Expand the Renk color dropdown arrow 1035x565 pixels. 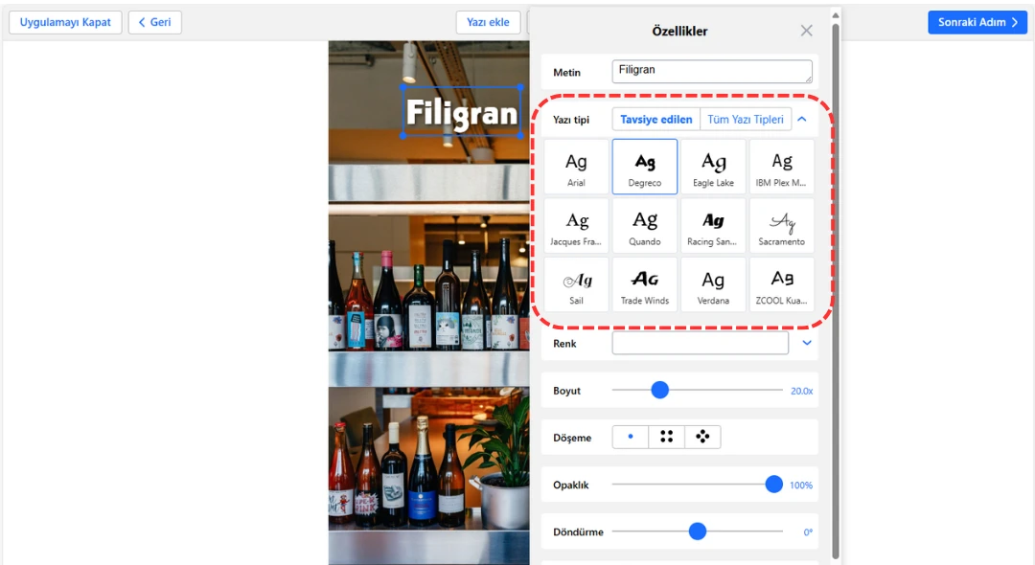click(x=806, y=343)
